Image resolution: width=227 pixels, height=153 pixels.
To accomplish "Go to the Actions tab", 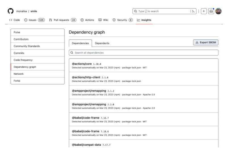I will 87,20.
